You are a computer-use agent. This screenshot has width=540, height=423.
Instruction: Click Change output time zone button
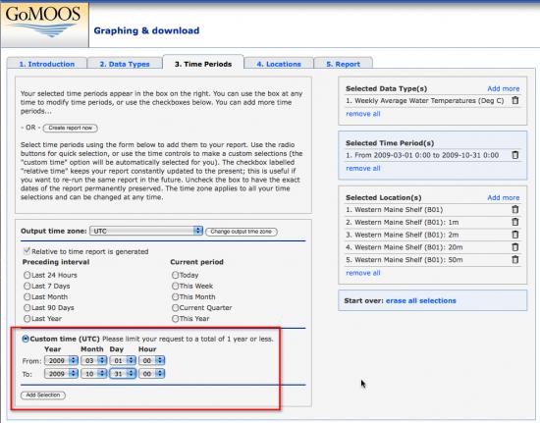coord(242,232)
